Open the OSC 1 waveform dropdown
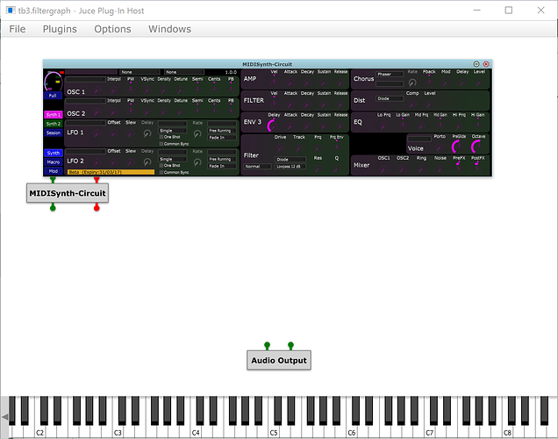 point(85,79)
